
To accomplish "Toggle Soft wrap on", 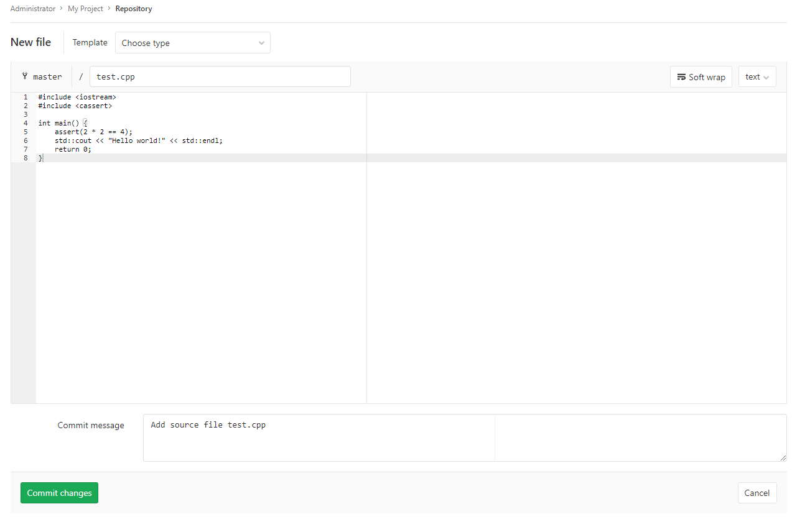I will 701,76.
